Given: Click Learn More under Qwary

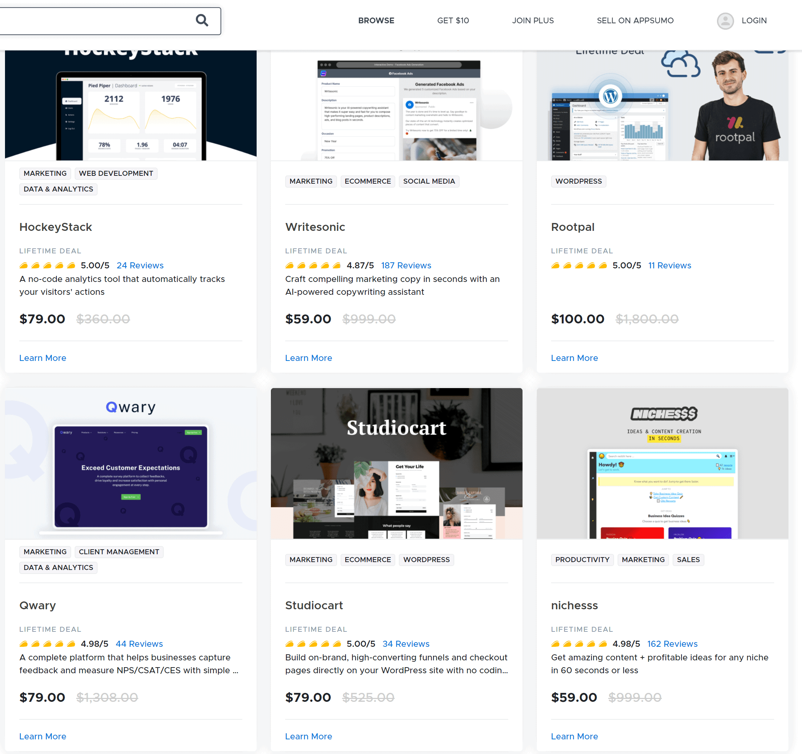Looking at the screenshot, I should pyautogui.click(x=43, y=736).
